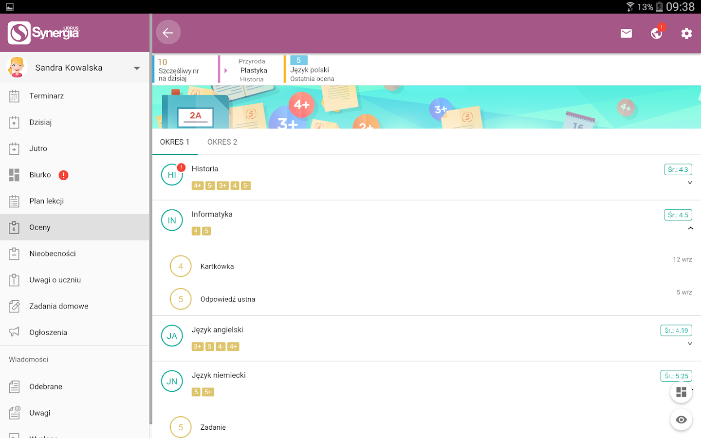Image resolution: width=701 pixels, height=438 pixels.
Task: Click the Plastyka lesson tile
Action: (251, 70)
